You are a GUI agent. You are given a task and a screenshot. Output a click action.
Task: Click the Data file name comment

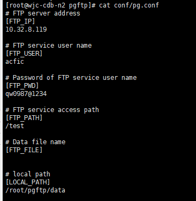(35, 142)
